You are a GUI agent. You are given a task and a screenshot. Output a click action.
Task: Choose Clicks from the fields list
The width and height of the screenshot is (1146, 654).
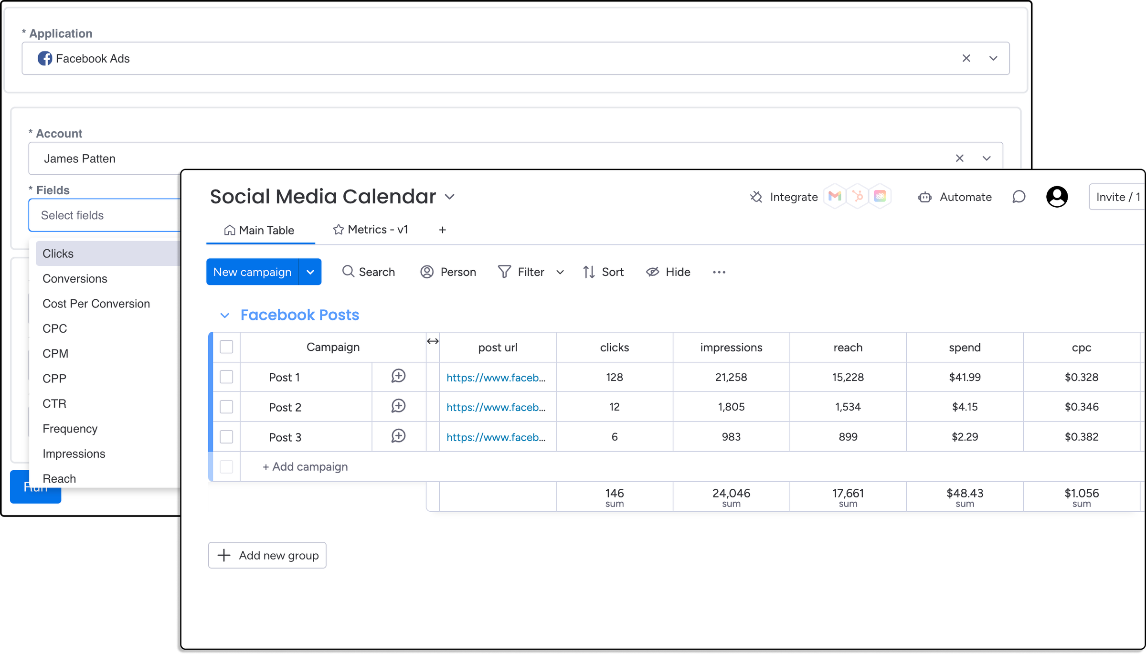point(108,253)
